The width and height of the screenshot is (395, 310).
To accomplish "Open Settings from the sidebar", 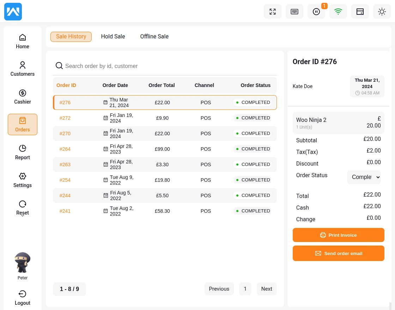I will (23, 180).
